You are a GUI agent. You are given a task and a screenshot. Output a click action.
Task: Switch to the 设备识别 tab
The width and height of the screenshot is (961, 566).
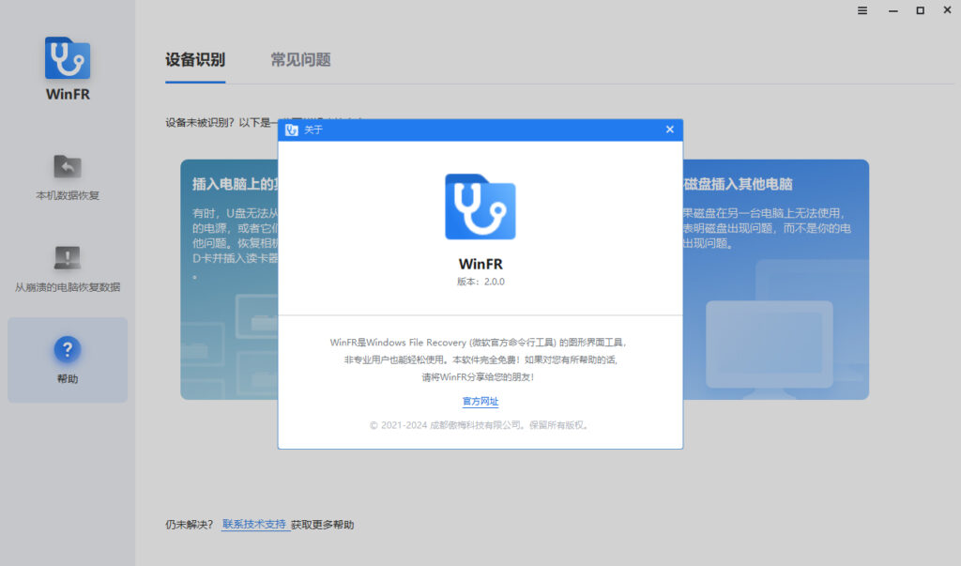coord(195,60)
